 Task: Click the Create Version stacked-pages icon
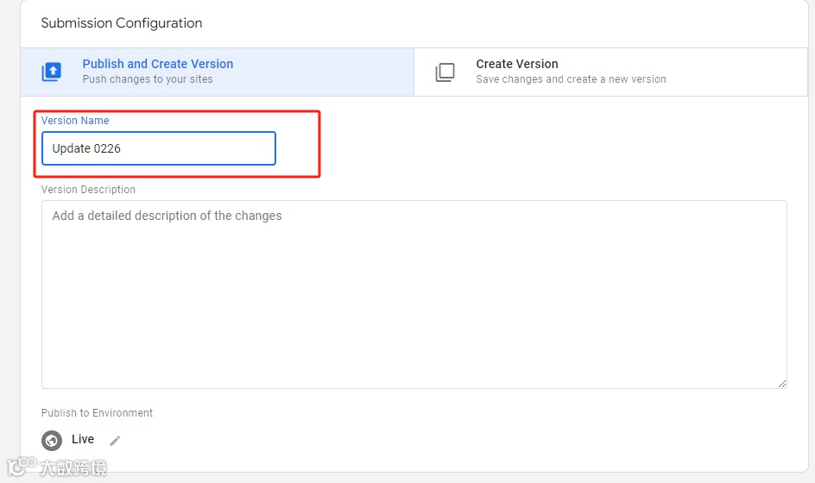coord(445,72)
